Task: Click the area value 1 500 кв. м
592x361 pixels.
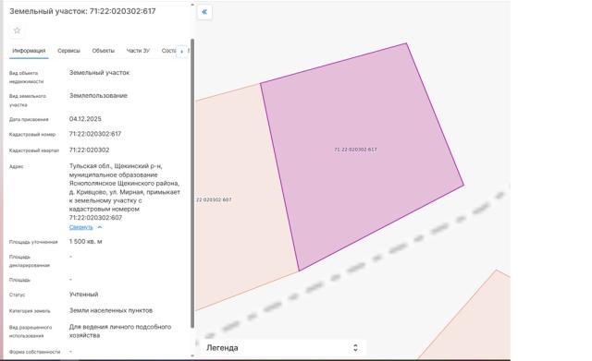Action: (x=85, y=242)
